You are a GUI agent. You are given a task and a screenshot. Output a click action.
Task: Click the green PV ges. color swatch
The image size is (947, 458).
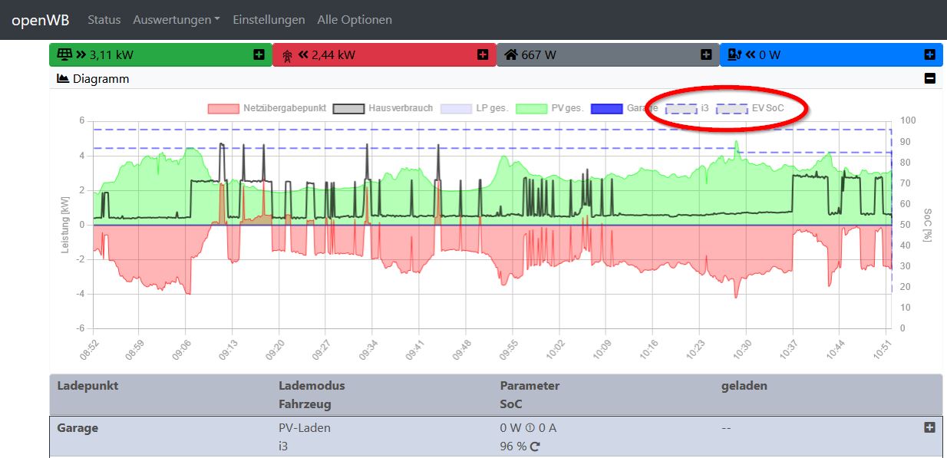pyautogui.click(x=531, y=108)
